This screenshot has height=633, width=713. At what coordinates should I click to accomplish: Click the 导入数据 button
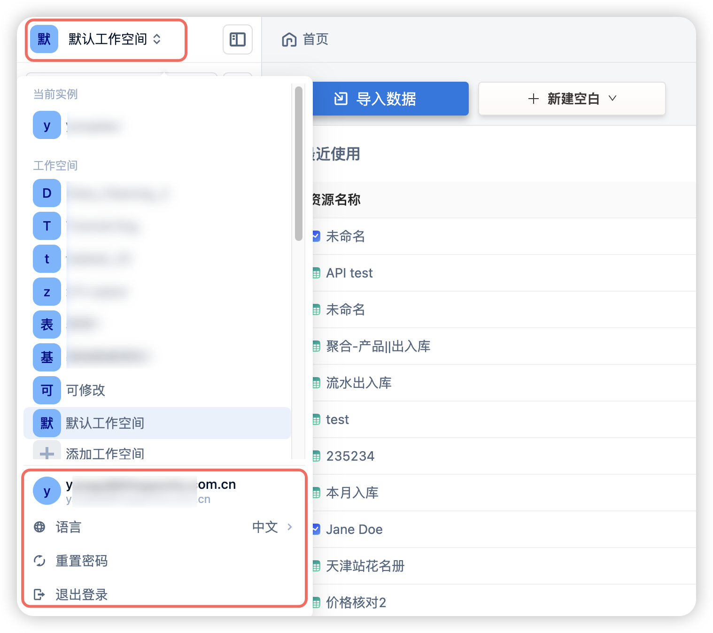(x=391, y=99)
